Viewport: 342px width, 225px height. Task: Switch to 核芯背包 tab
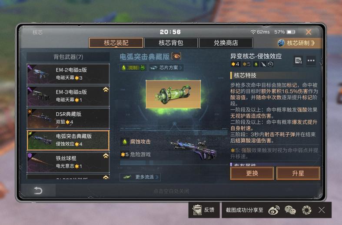coord(171,43)
